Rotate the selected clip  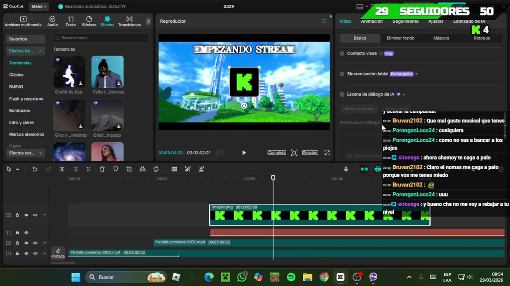(156, 169)
